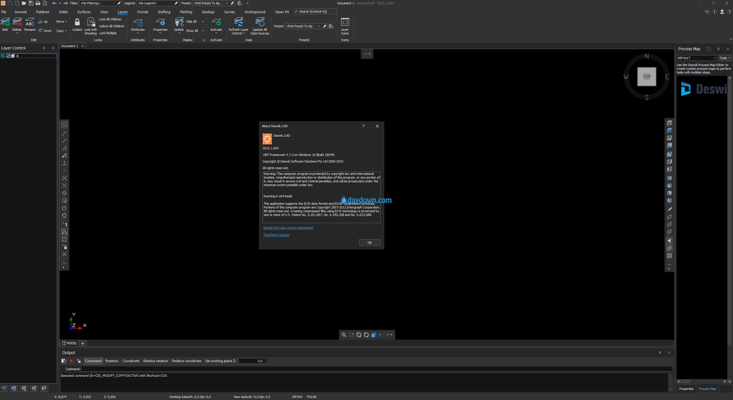
Task: Click Lock Multiple
Action: pos(108,33)
